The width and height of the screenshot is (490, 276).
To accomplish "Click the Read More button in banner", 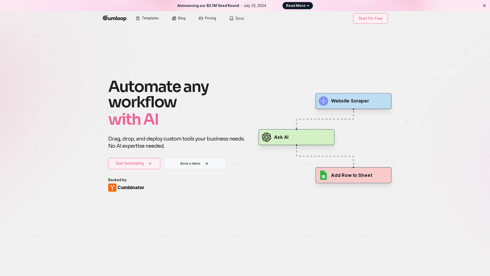I will coord(298,6).
